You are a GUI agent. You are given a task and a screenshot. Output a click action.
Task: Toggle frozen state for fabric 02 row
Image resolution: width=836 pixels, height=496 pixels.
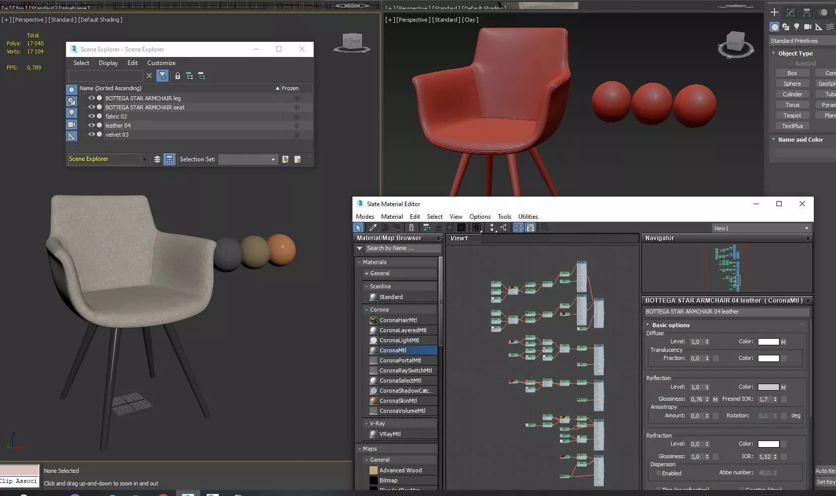pos(296,116)
